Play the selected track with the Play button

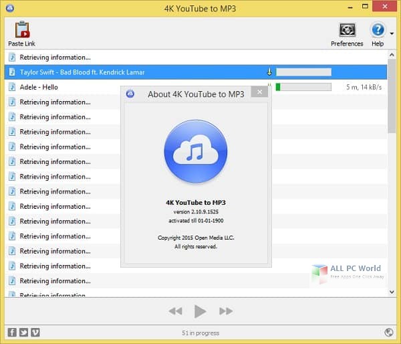tap(200, 311)
